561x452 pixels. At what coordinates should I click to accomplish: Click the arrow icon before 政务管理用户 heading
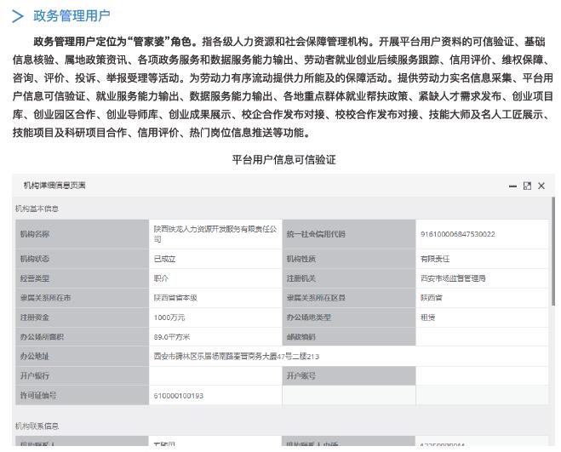(x=18, y=15)
